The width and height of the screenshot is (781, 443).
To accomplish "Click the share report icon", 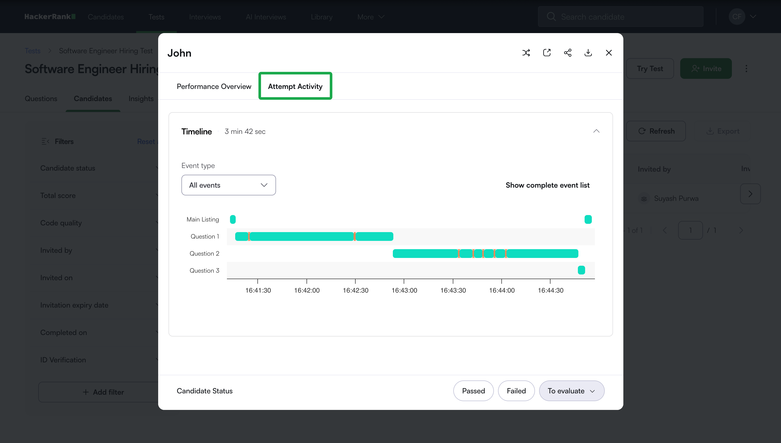I will click(x=568, y=53).
